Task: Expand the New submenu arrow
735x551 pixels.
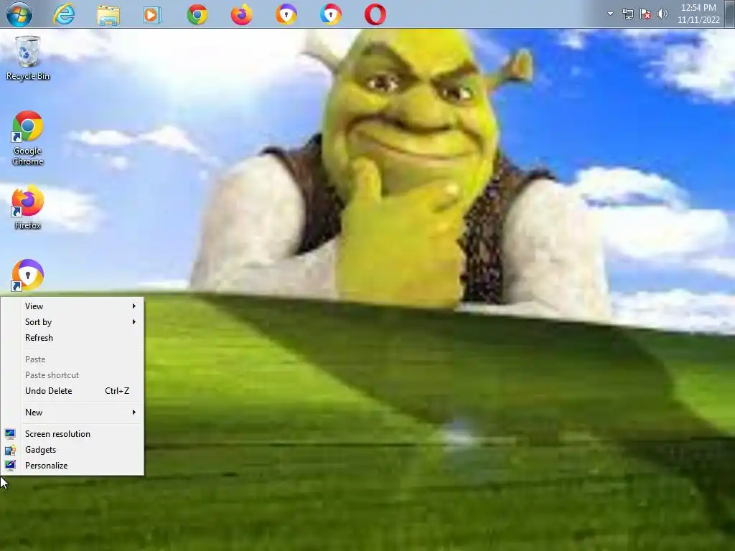Action: [134, 413]
